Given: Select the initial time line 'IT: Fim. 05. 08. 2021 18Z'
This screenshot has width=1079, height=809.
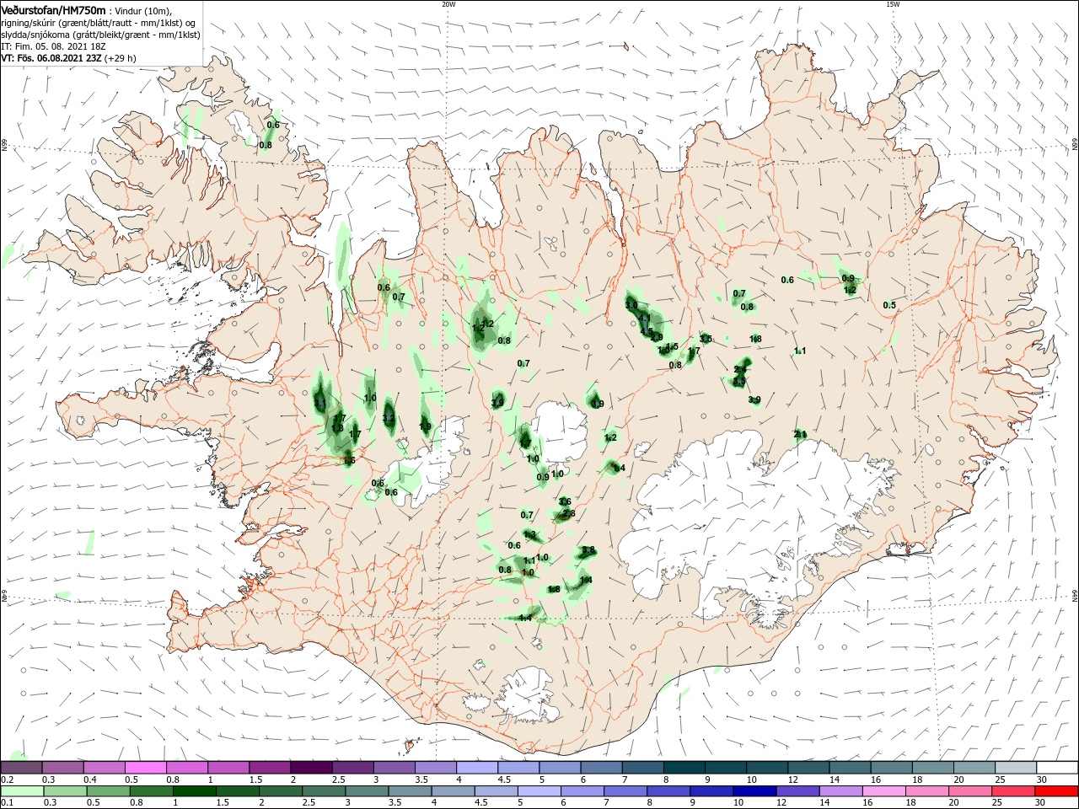Looking at the screenshot, I should point(53,46).
